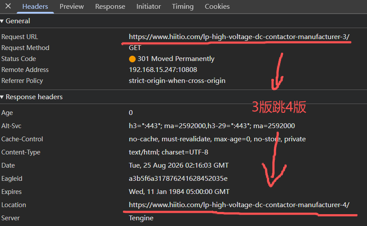367x226 pixels.
Task: Click the Content-Type header name
Action: click(21, 152)
